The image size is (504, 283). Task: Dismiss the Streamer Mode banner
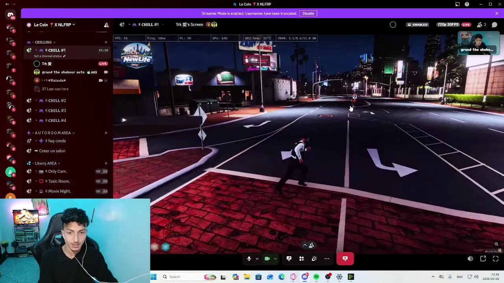[497, 13]
